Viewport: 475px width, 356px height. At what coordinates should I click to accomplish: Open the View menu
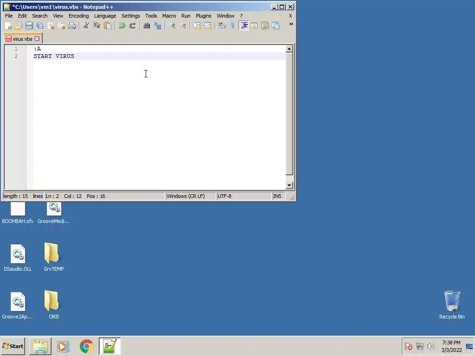pos(58,16)
